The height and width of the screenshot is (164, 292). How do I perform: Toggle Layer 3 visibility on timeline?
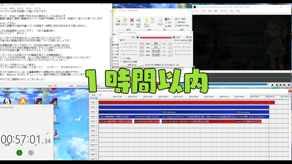pyautogui.click(x=94, y=112)
